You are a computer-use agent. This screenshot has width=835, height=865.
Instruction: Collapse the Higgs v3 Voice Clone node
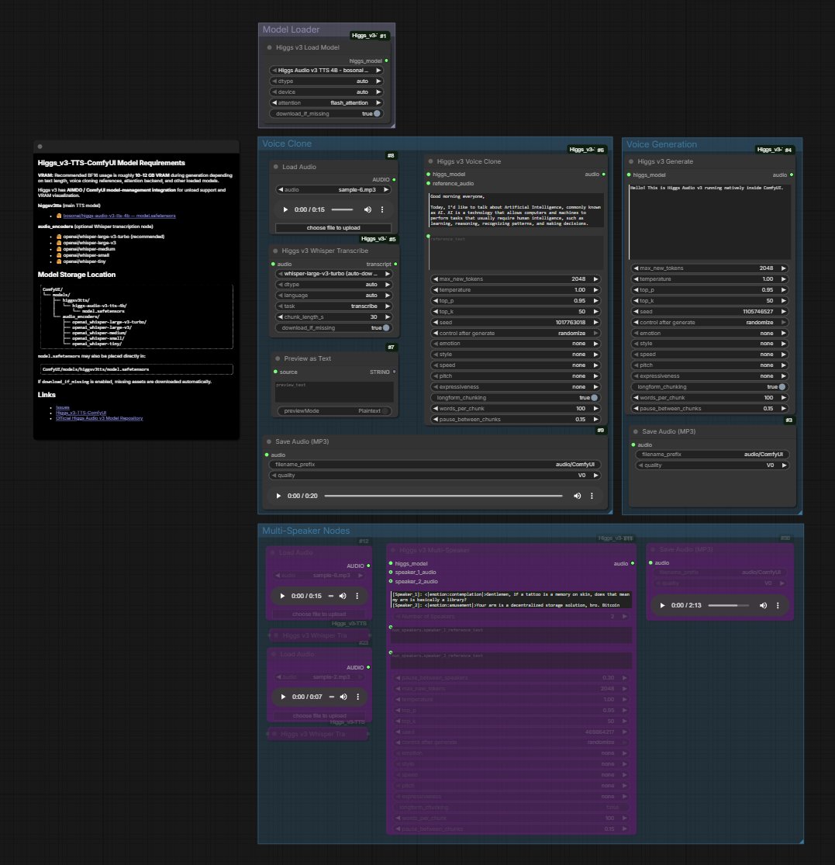pos(430,161)
